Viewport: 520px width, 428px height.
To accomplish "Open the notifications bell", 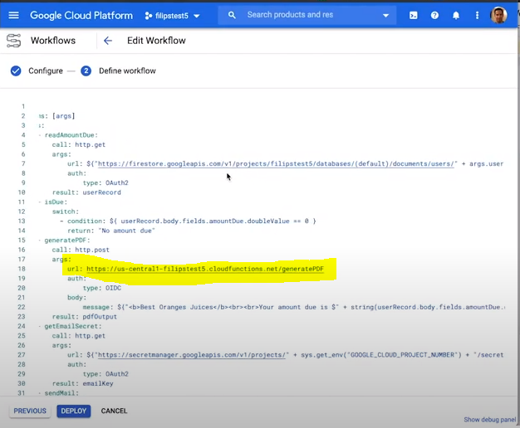I will [x=456, y=15].
